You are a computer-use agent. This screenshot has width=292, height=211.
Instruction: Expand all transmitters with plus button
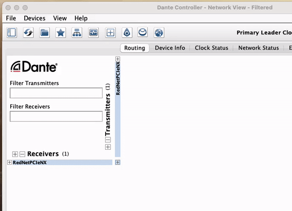tap(108, 147)
